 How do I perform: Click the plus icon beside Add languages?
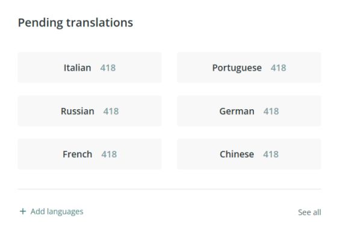tap(23, 211)
